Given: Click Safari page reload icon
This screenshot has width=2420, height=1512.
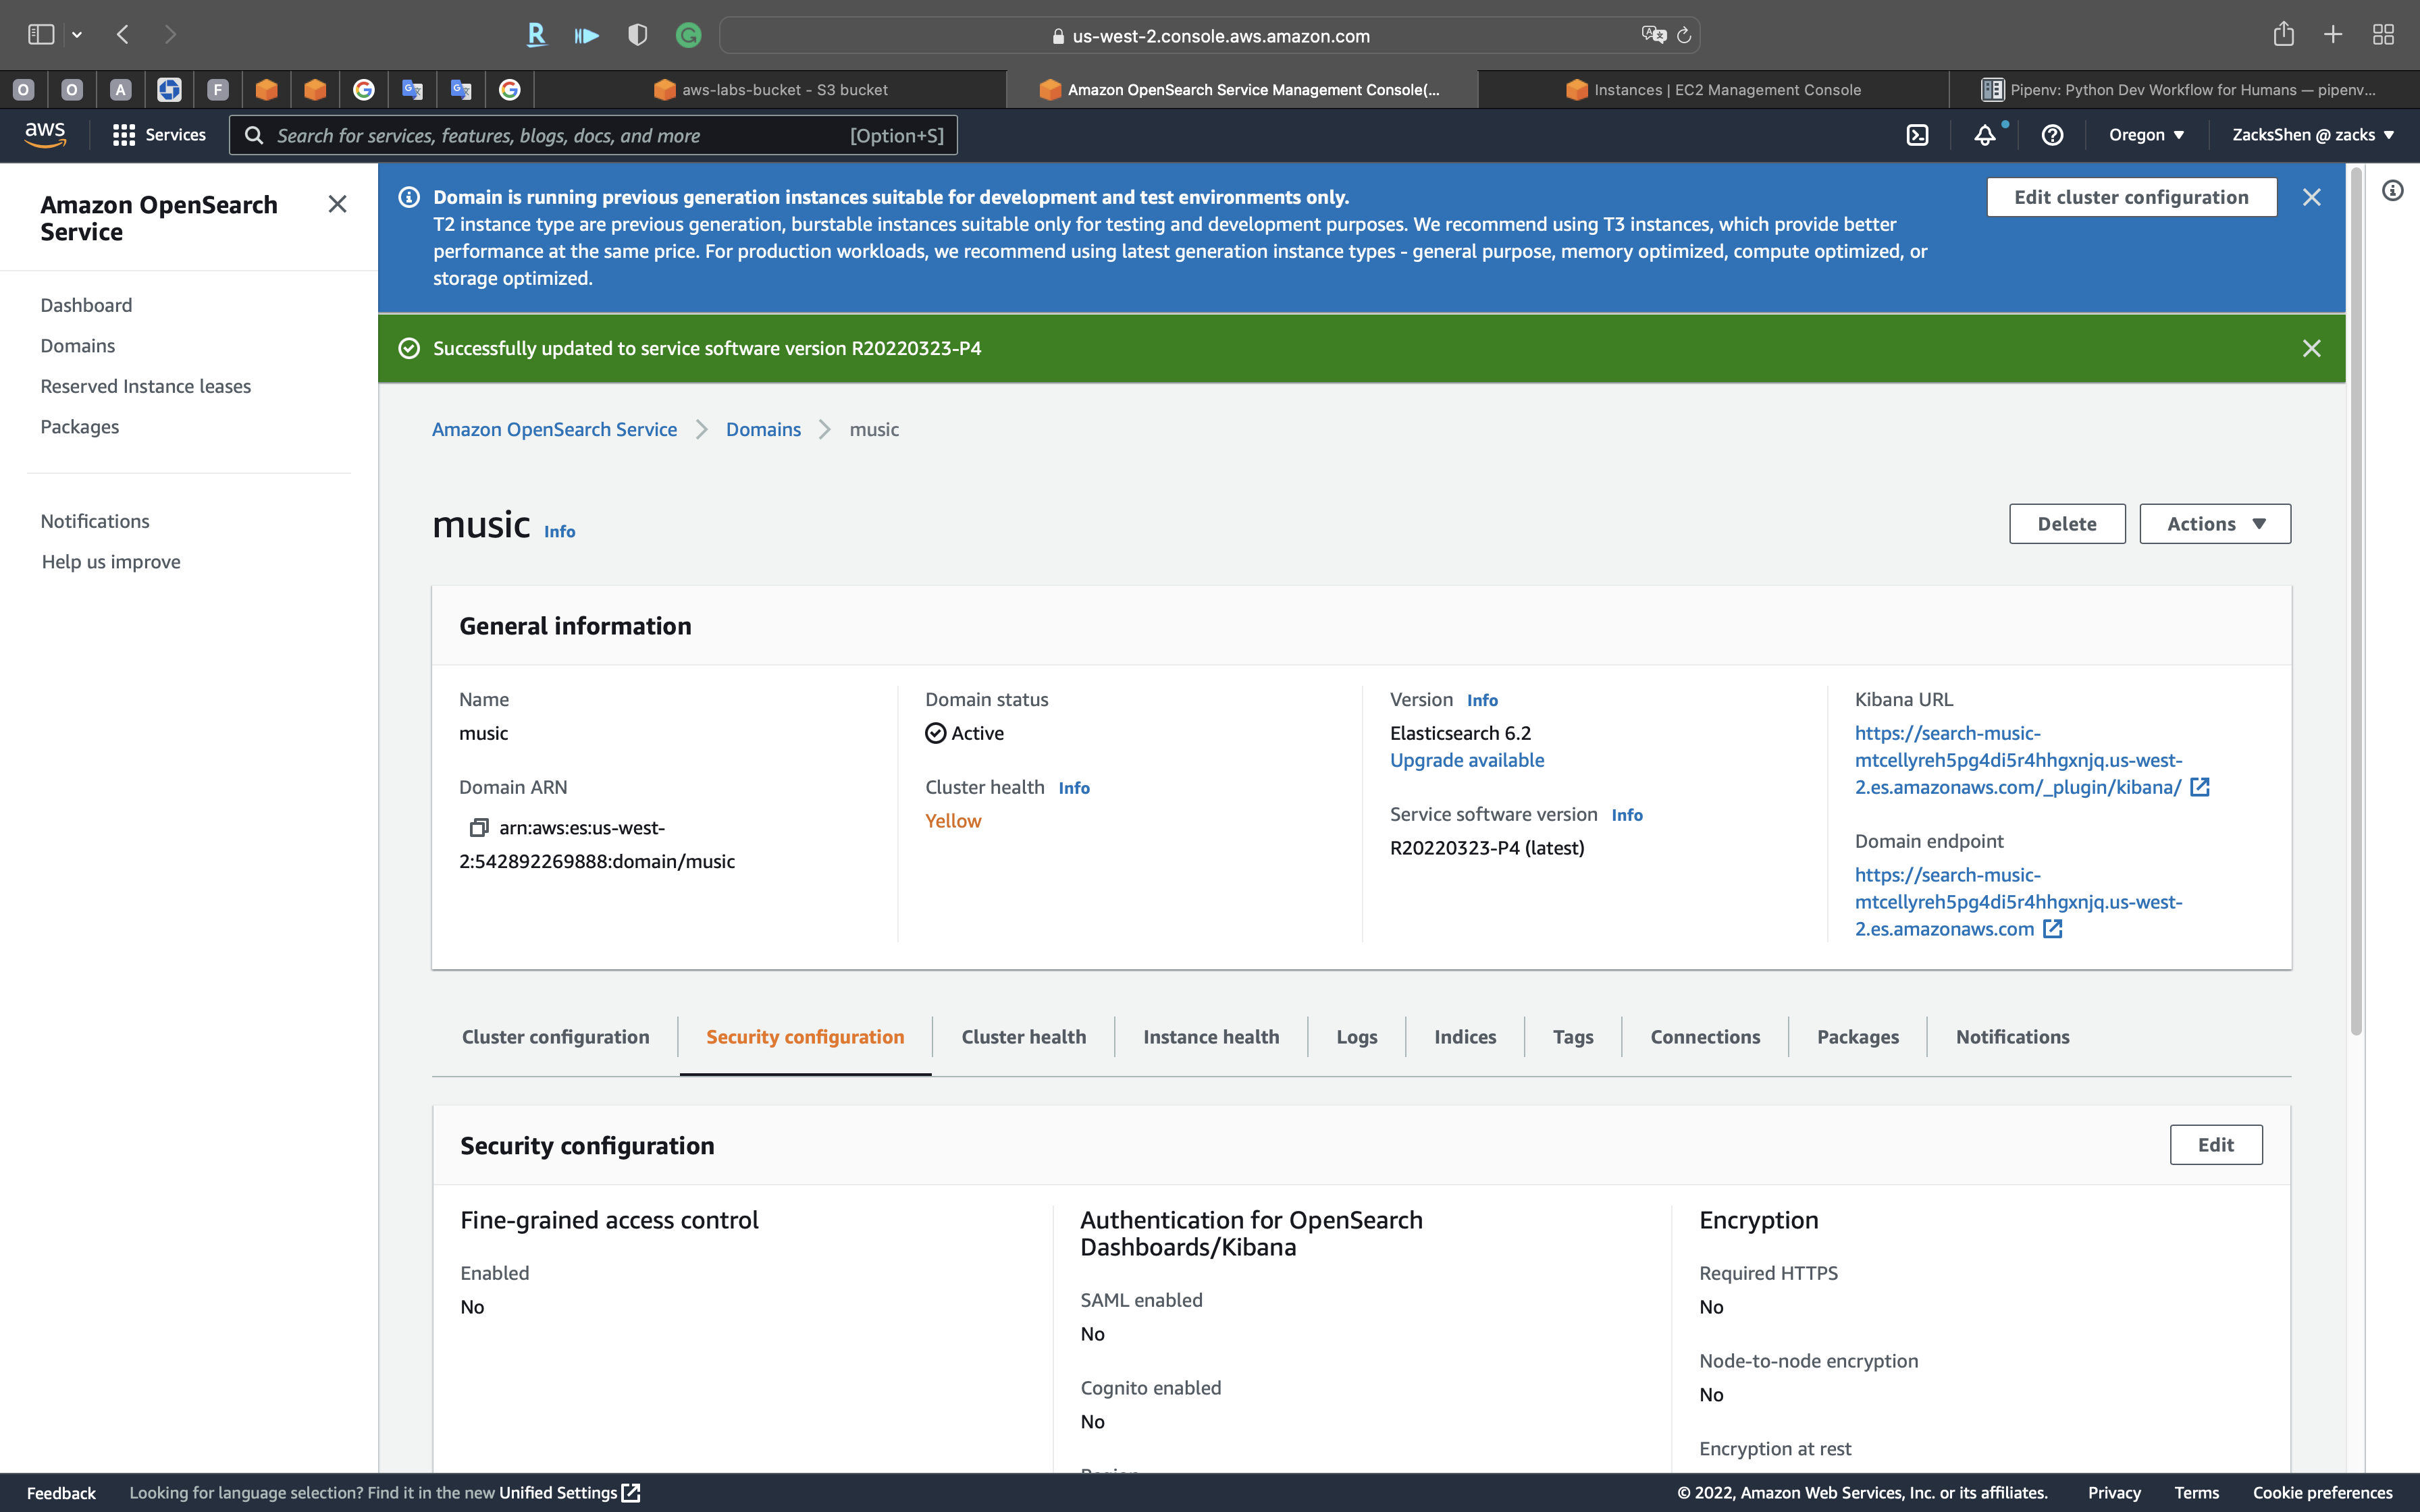Looking at the screenshot, I should pos(1684,36).
